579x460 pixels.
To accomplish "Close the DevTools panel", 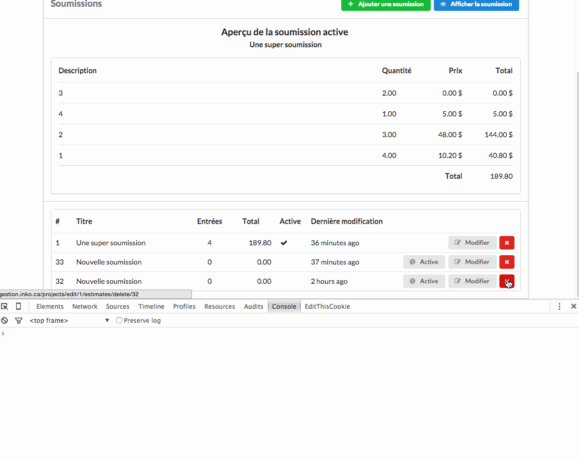I will point(573,306).
